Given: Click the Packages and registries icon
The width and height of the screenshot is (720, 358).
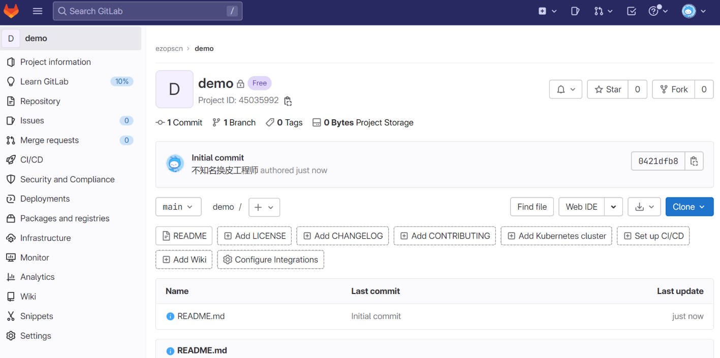Looking at the screenshot, I should (x=11, y=218).
